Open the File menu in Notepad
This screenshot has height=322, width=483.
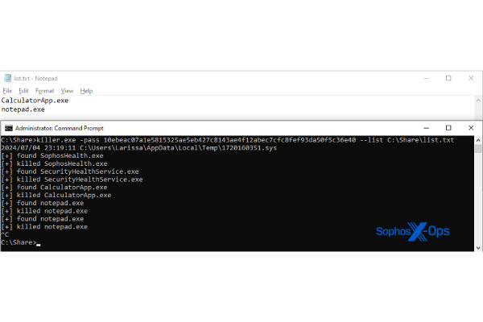7,91
